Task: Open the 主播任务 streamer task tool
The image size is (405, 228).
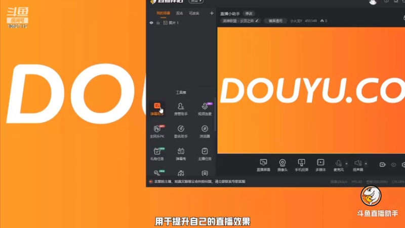Action: click(x=205, y=154)
